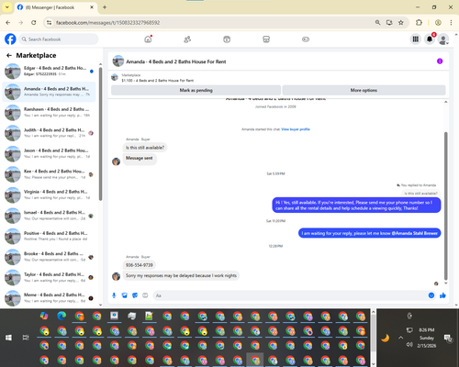Select the Raeshawn conversation item

coord(49,112)
